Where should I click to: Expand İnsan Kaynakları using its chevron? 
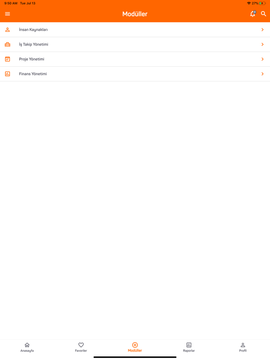click(x=262, y=30)
